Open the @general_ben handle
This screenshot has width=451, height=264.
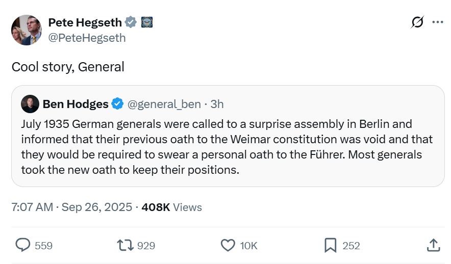point(164,104)
